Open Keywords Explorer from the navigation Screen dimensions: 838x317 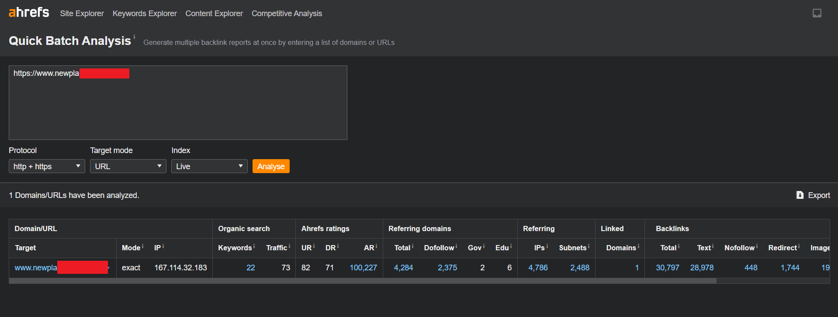tap(145, 14)
